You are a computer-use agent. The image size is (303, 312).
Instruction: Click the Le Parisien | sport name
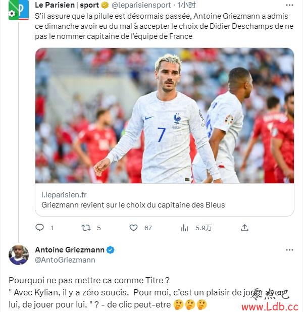(x=67, y=5)
